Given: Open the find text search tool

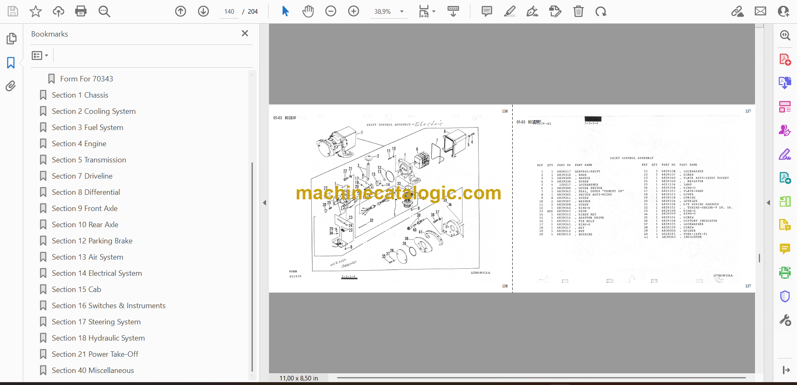Looking at the screenshot, I should 104,11.
